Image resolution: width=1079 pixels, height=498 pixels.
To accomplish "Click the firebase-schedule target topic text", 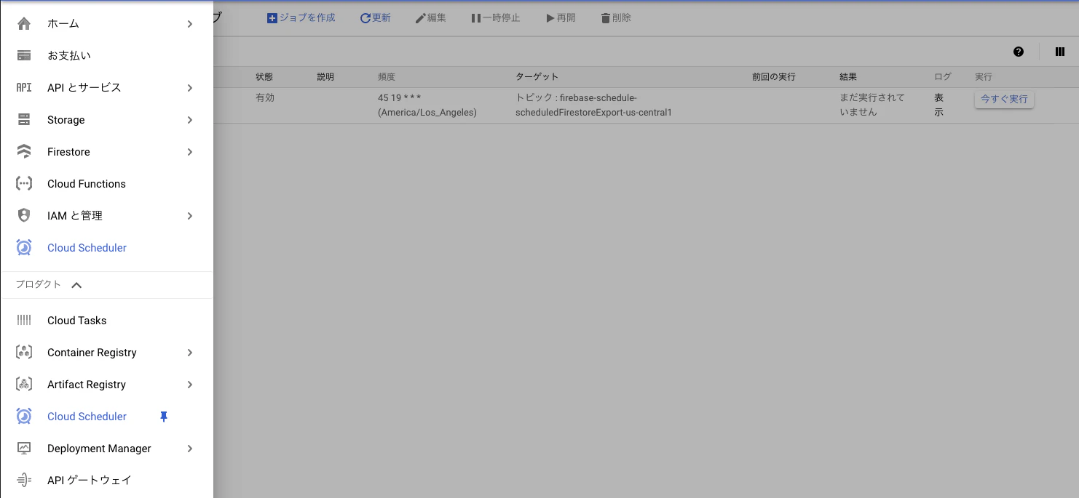I will pos(593,105).
